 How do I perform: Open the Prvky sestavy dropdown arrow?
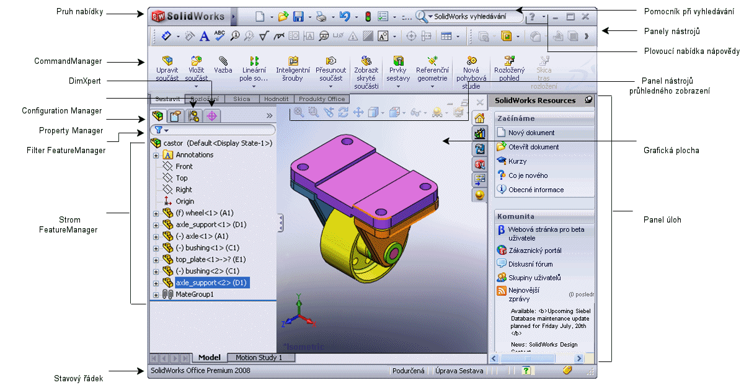(x=397, y=87)
